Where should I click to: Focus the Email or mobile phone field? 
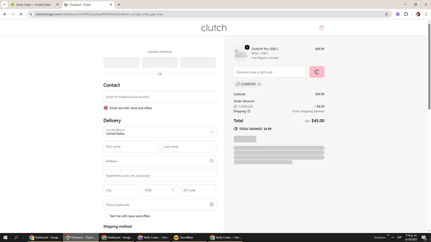[x=160, y=97]
